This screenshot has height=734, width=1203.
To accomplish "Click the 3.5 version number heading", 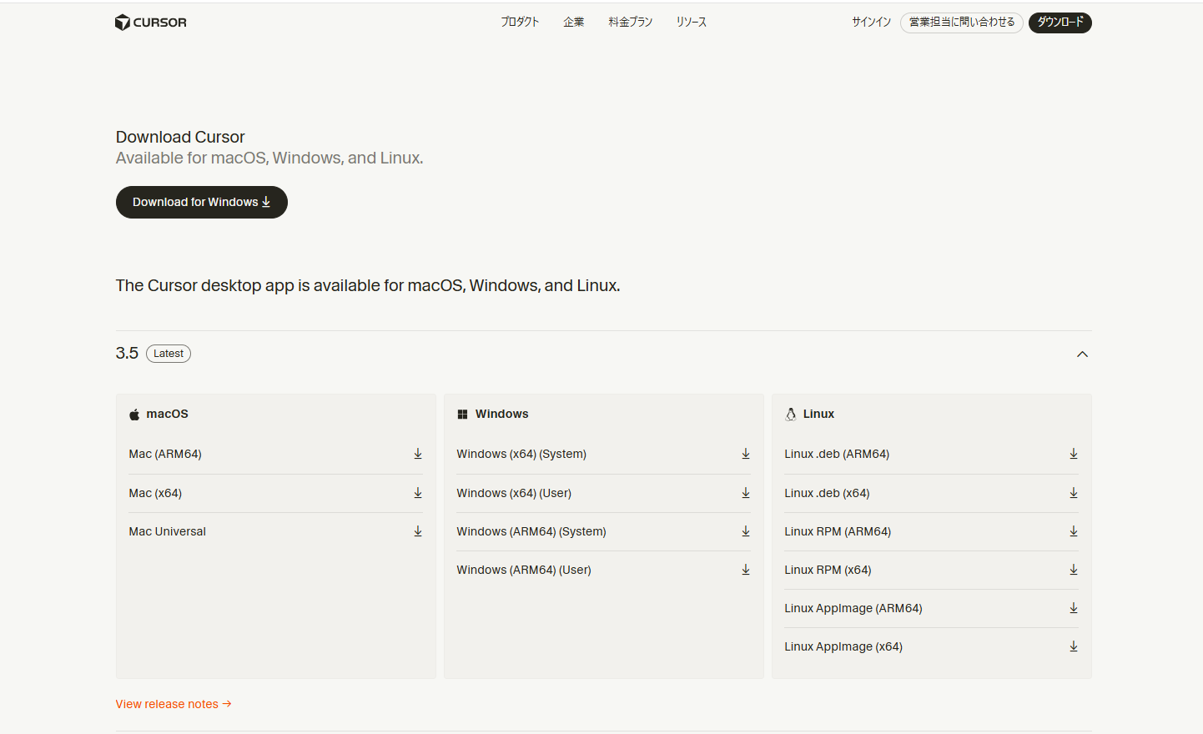I will click(127, 354).
